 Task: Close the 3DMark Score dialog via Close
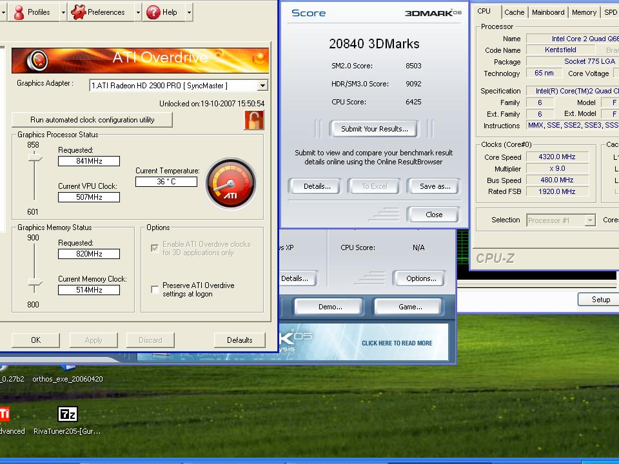coord(434,215)
